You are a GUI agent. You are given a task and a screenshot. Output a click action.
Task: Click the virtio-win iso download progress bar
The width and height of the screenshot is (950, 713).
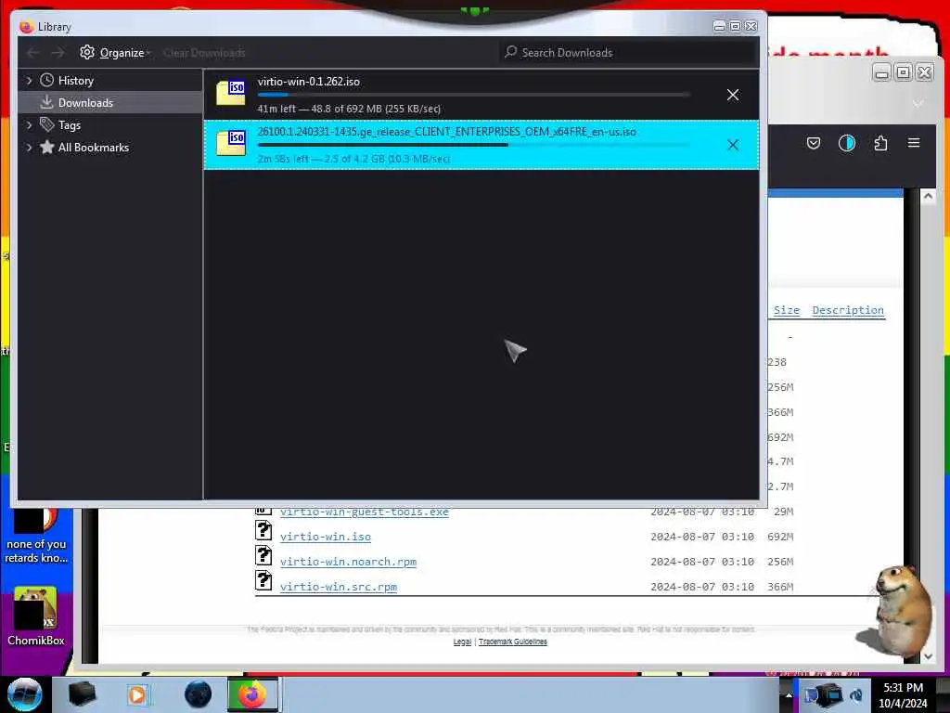[473, 95]
